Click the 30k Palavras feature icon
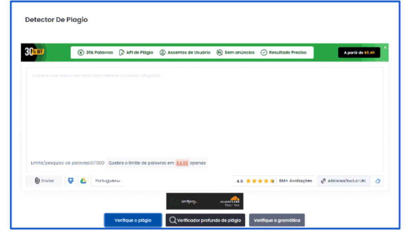The width and height of the screenshot is (411, 231). pos(81,53)
